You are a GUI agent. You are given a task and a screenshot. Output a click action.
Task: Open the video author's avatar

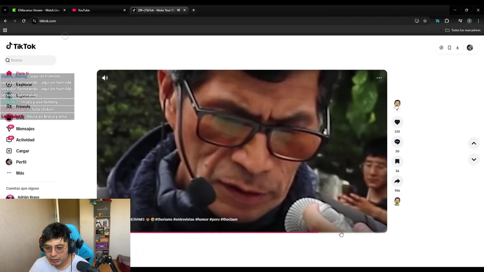[397, 104]
